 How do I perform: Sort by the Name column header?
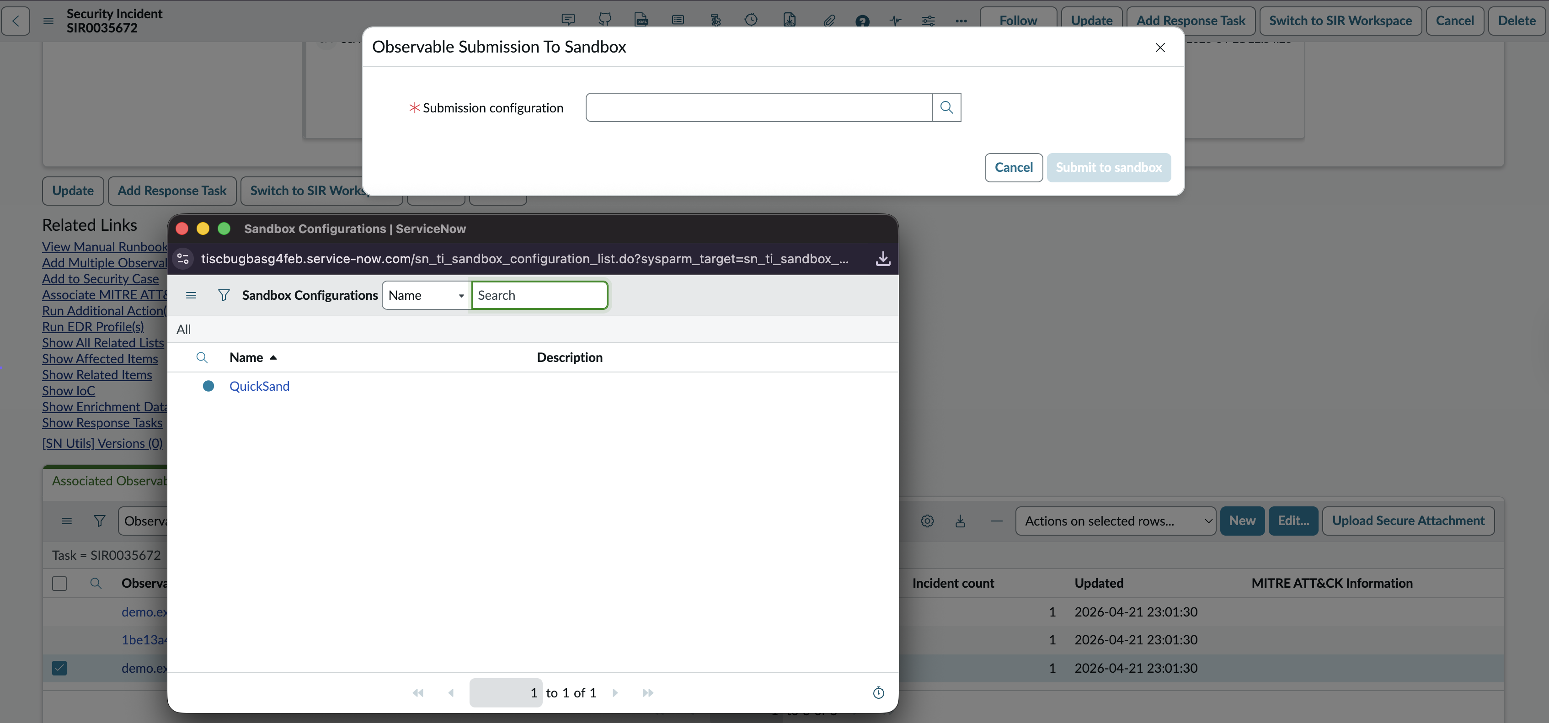pos(246,357)
